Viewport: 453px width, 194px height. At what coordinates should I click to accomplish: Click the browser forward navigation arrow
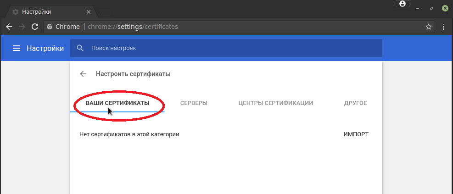pyautogui.click(x=22, y=27)
